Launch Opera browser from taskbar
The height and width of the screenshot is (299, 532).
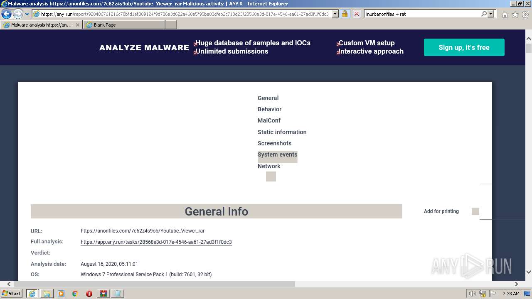(89, 294)
